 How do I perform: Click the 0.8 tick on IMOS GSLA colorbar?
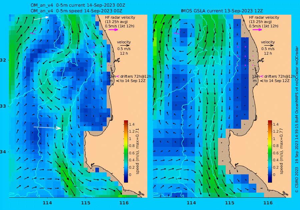pyautogui.click(x=276, y=146)
